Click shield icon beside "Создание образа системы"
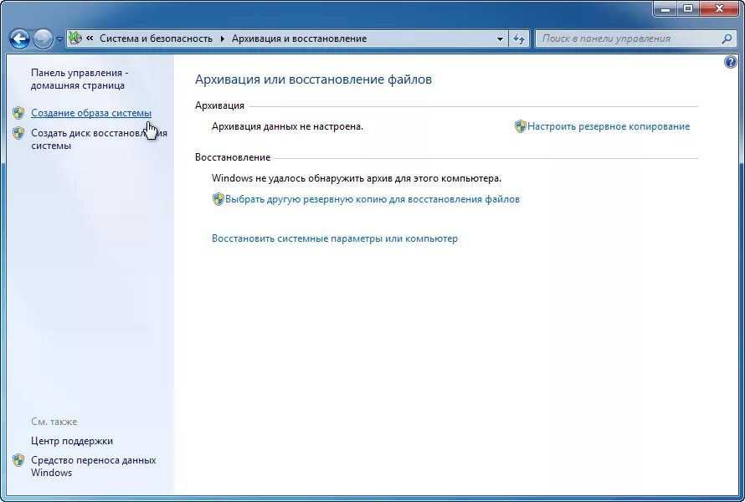This screenshot has height=502, width=745. tap(18, 113)
